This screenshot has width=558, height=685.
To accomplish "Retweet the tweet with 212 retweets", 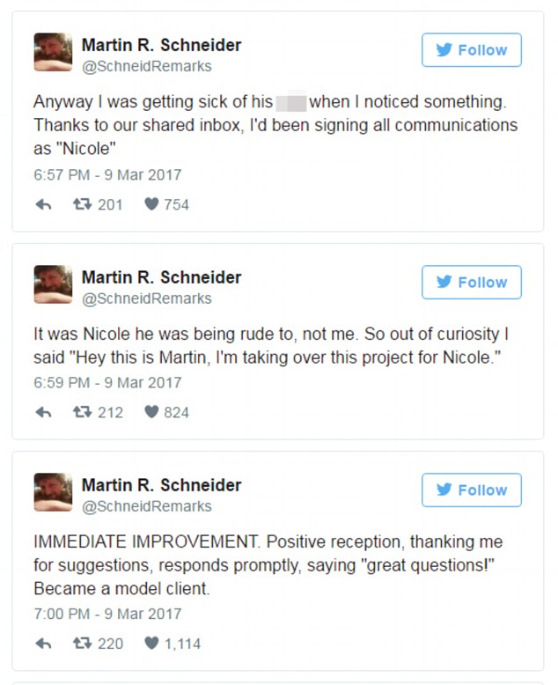I will [82, 413].
